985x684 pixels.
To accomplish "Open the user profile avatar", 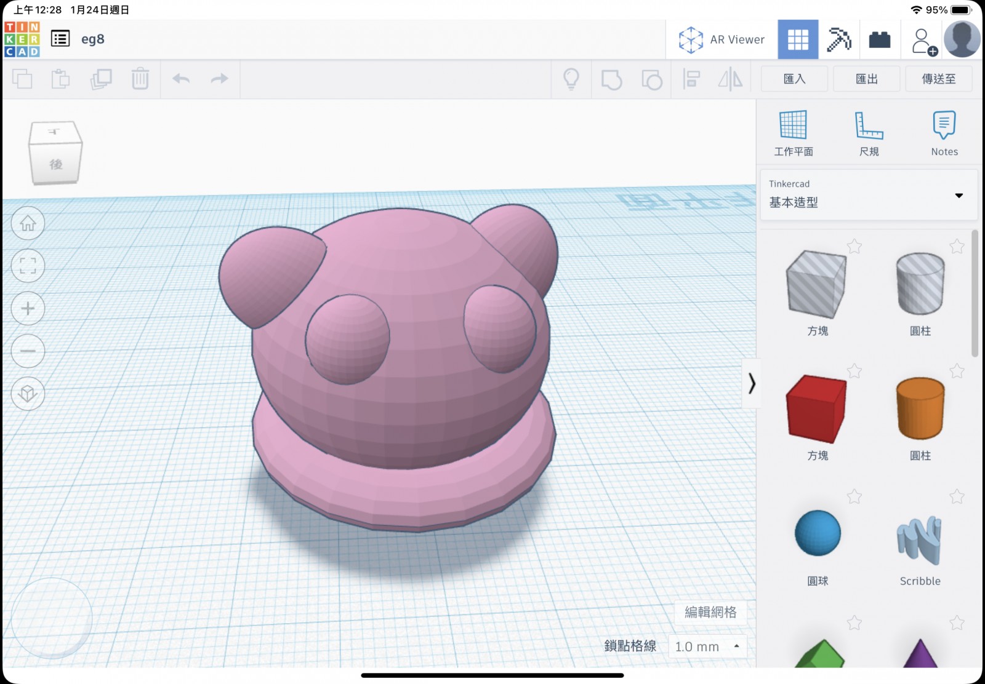I will click(x=962, y=39).
